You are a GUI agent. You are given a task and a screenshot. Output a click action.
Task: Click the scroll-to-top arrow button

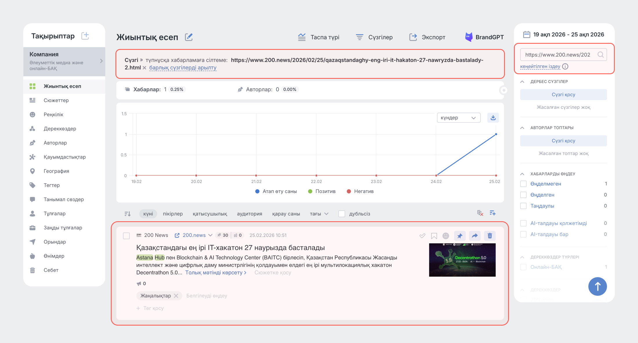597,286
